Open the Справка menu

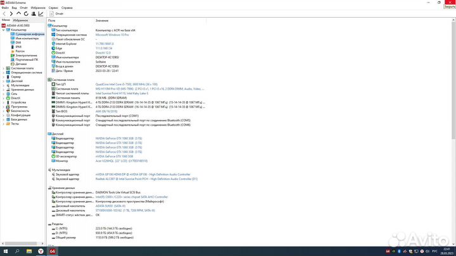(67, 8)
